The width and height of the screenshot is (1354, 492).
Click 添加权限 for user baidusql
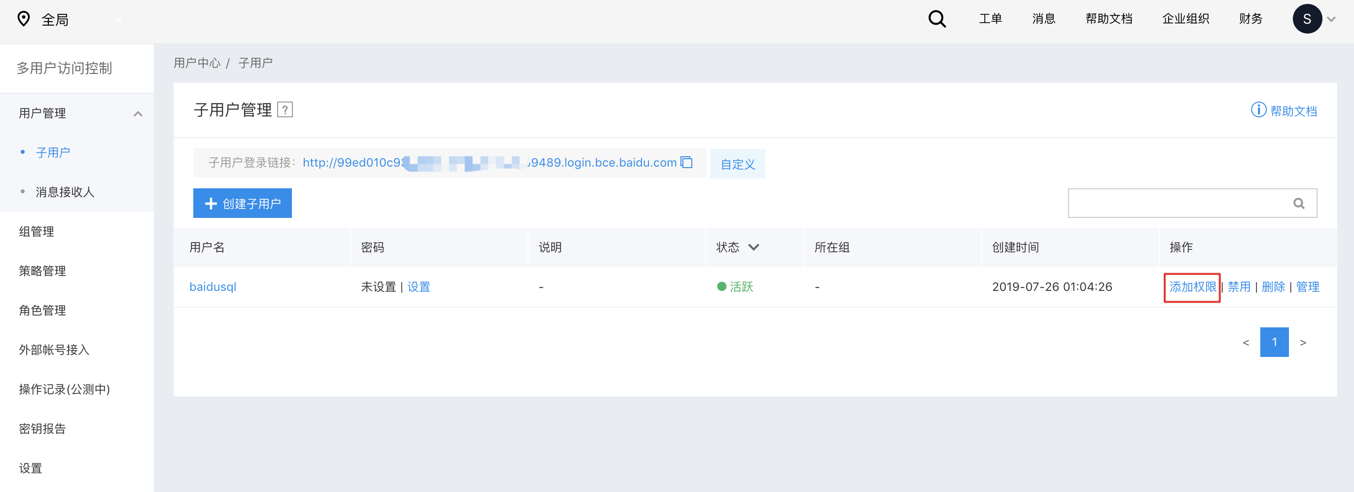(x=1192, y=287)
